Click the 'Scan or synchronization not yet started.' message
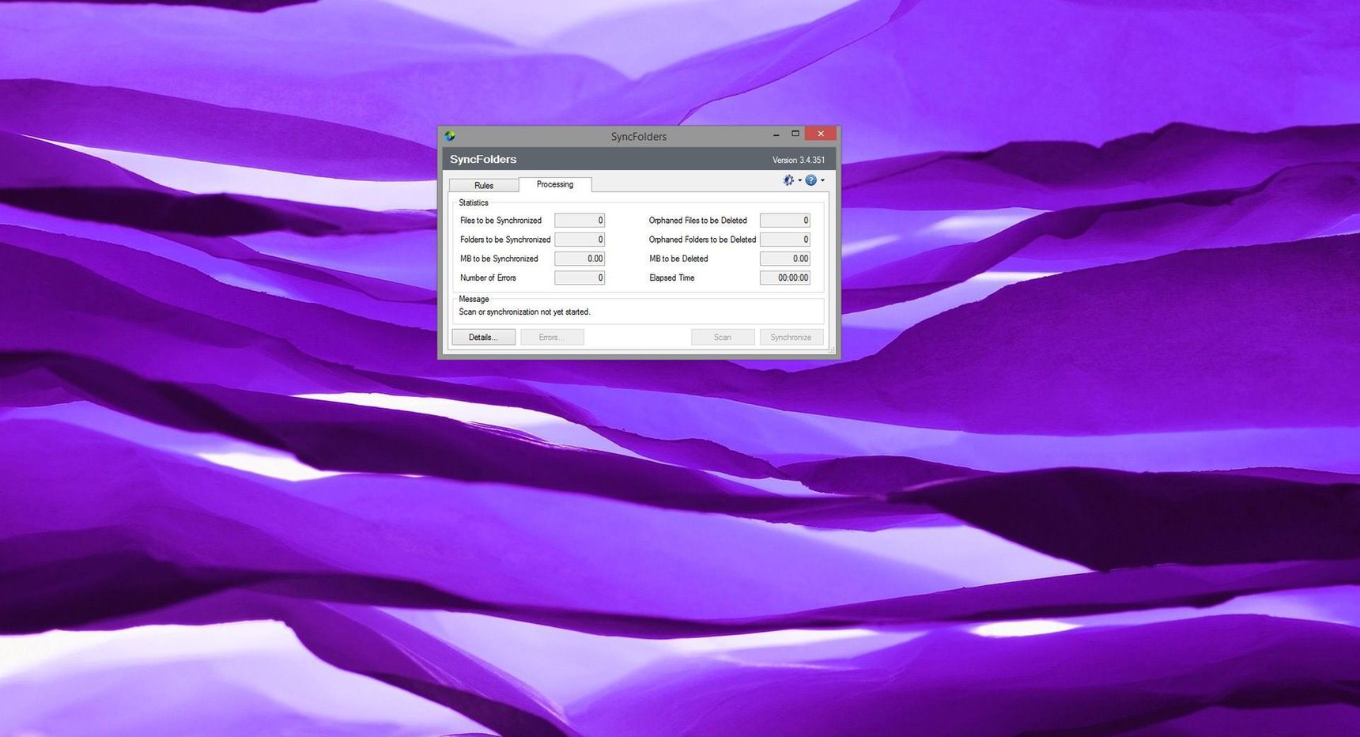 524,312
